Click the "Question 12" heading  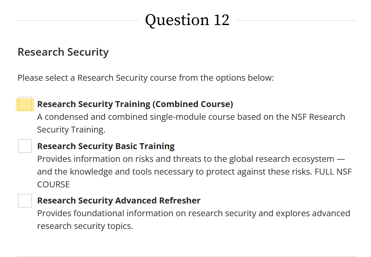click(x=187, y=20)
